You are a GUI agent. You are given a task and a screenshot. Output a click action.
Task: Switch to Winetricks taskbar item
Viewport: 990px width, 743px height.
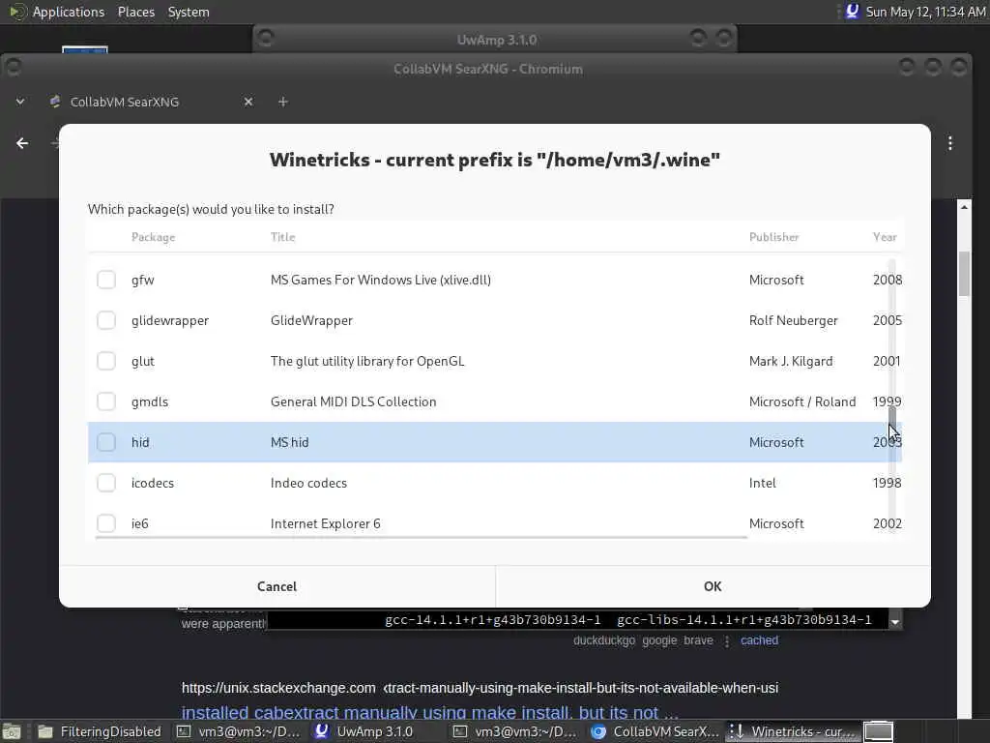(x=793, y=731)
